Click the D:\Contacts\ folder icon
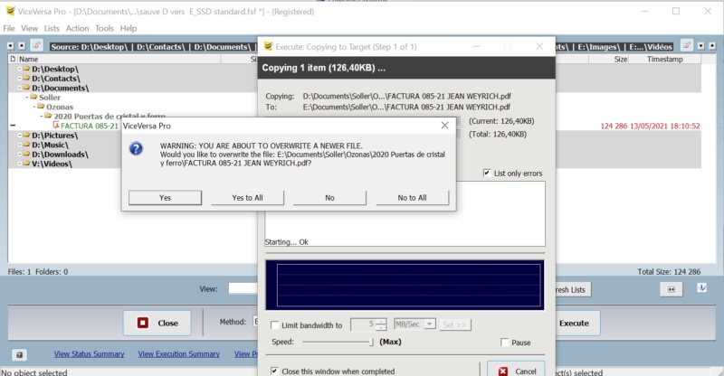The width and height of the screenshot is (724, 376). pos(27,78)
